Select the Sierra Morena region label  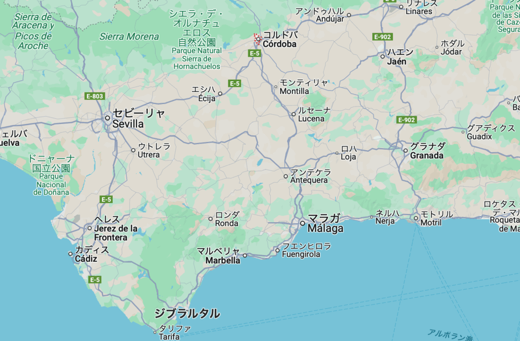(x=129, y=37)
